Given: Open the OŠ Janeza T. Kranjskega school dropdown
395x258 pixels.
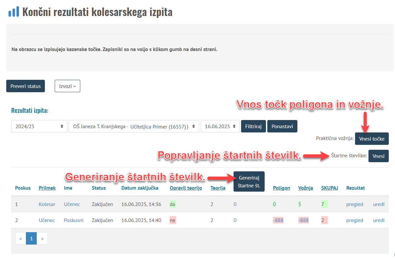Looking at the screenshot, I should pos(134,126).
